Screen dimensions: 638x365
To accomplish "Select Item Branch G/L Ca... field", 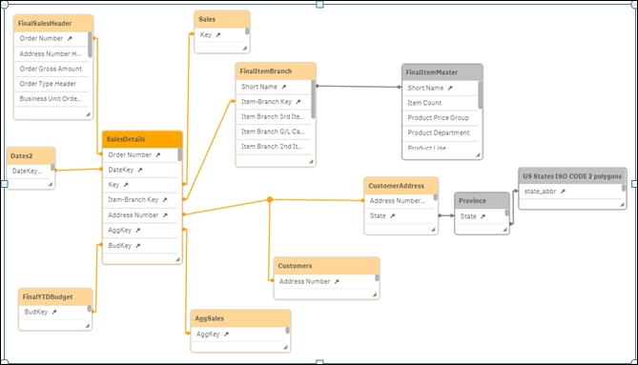I will tap(274, 132).
